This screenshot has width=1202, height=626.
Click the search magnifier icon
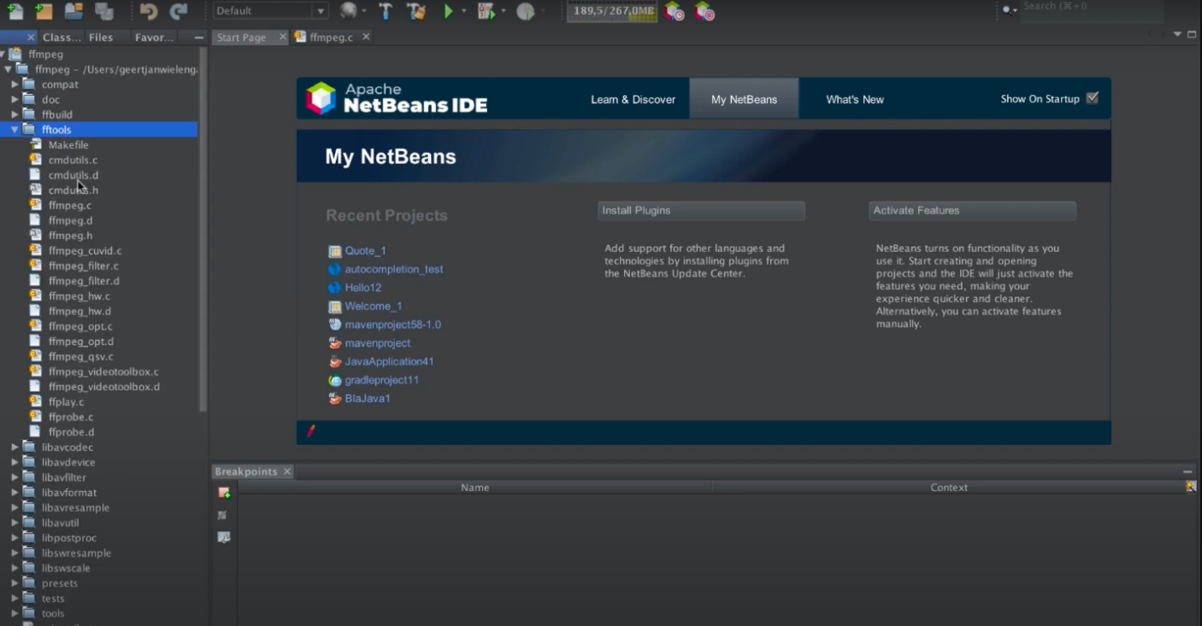(x=1008, y=9)
